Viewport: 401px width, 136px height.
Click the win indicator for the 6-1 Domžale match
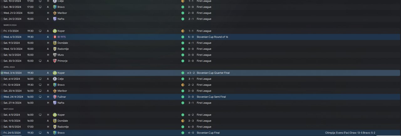coord(183,43)
